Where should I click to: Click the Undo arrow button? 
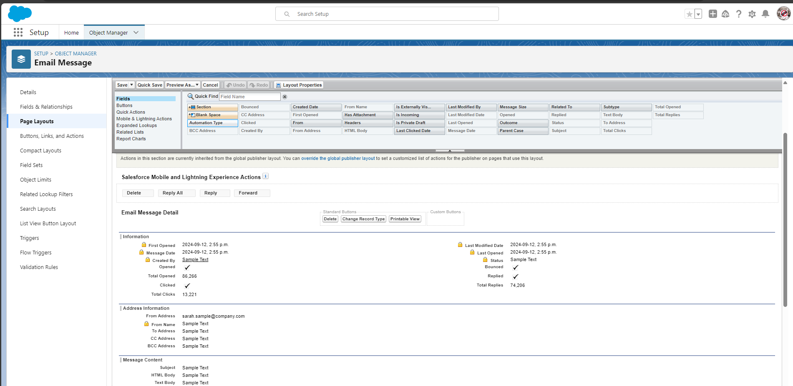[x=235, y=85]
